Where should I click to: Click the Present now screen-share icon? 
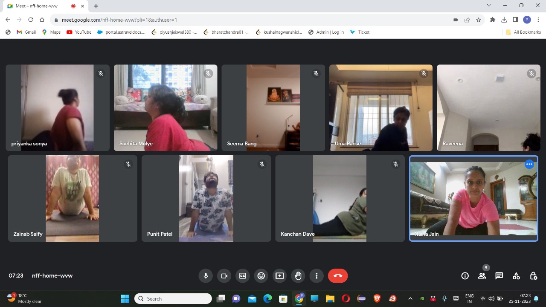[x=279, y=276]
